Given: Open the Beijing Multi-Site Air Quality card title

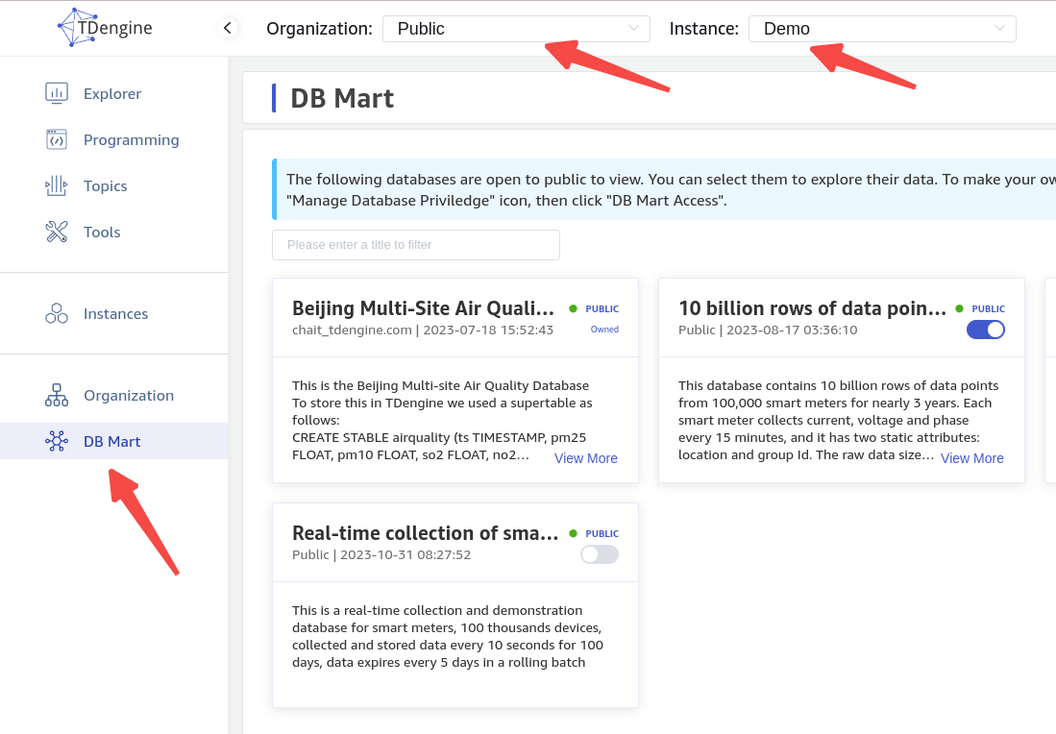Looking at the screenshot, I should click(423, 308).
